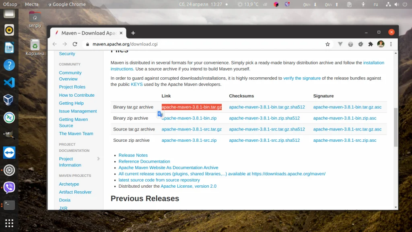Viewport: 412px width, 232px height.
Task: Switch keyboard layout by clicking "ru"
Action: click(376, 4)
